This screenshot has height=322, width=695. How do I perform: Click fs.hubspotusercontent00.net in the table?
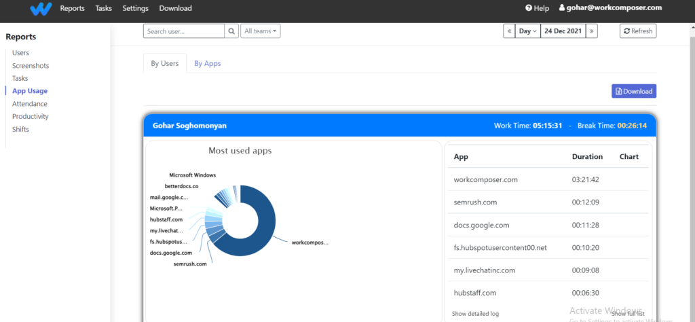[x=500, y=247]
